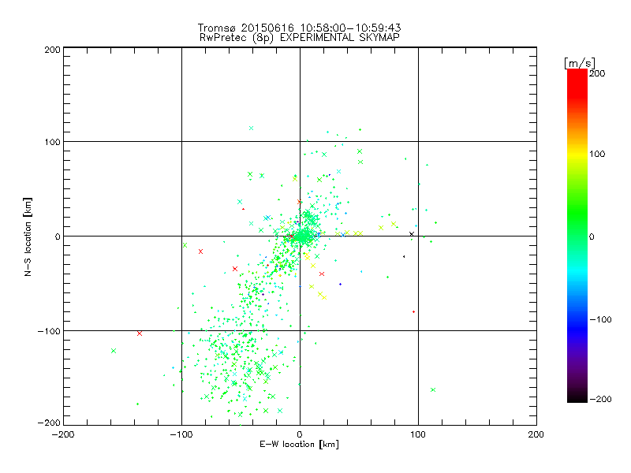Click the 100 tick label on the y-axis
Viewport: 631px width, 473px height.
tap(50, 142)
